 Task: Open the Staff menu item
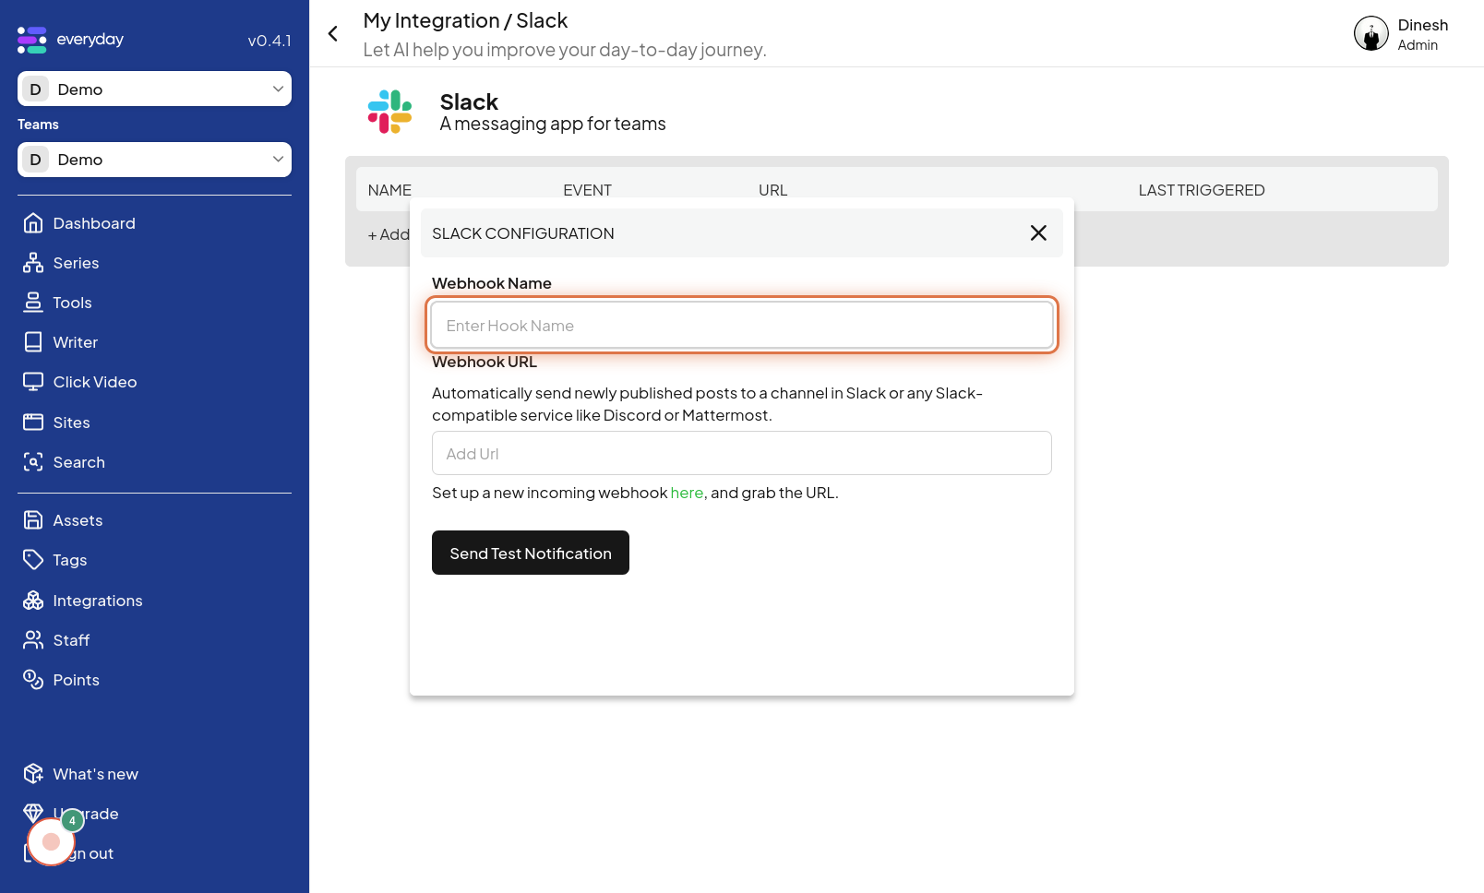pyautogui.click(x=71, y=640)
